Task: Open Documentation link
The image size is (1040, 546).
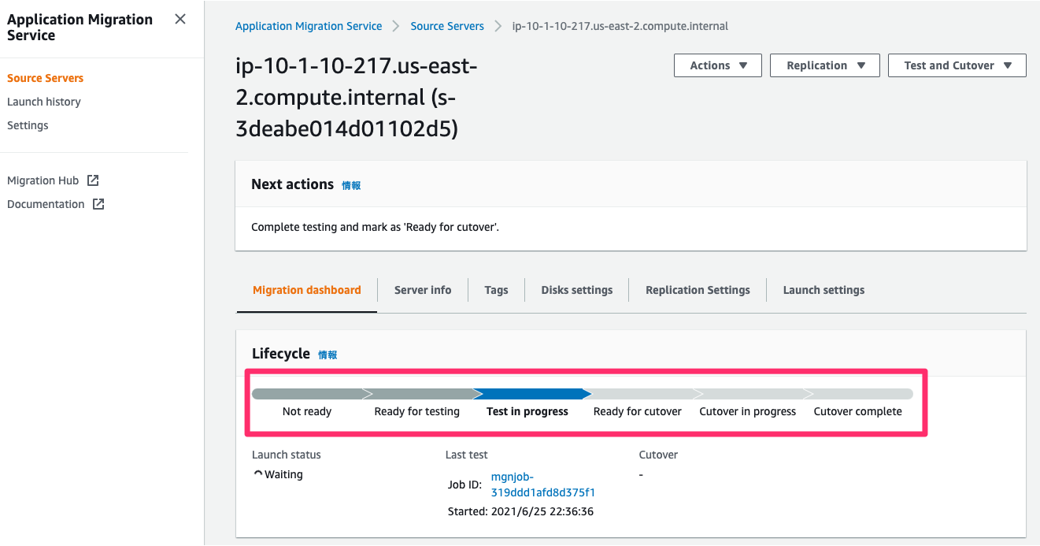Action: coord(46,204)
